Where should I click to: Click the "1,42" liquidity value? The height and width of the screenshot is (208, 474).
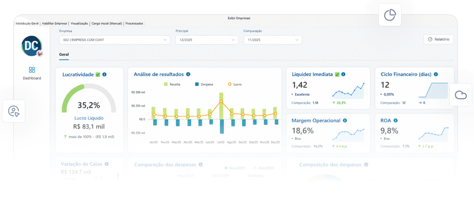click(x=300, y=85)
